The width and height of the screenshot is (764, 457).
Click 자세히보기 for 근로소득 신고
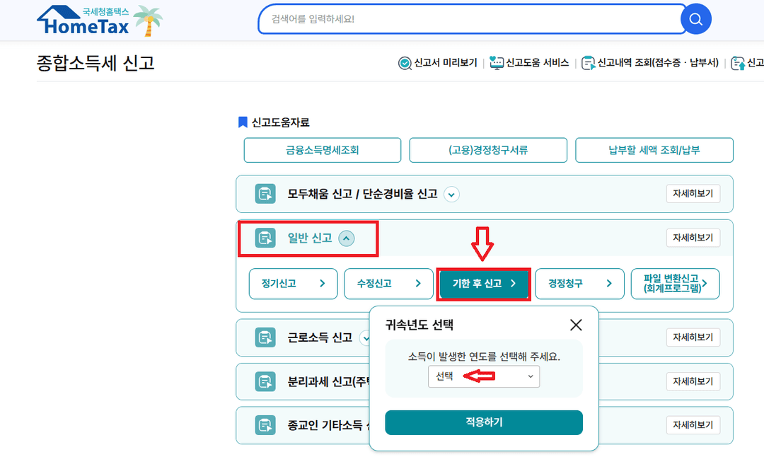point(693,337)
